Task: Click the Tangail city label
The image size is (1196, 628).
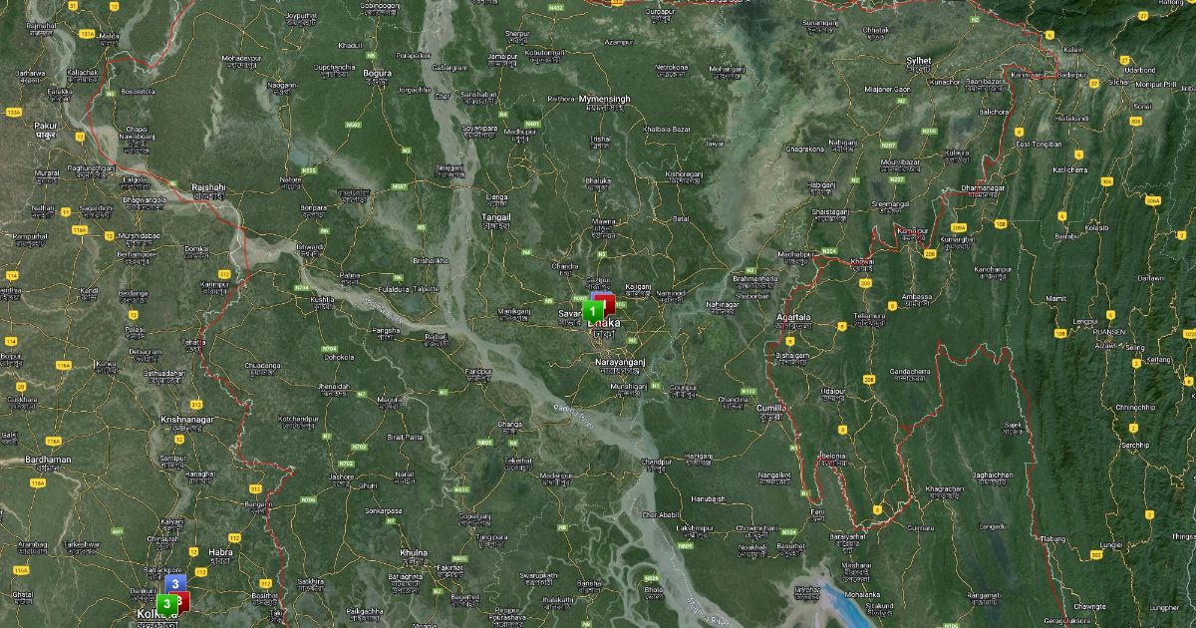Action: 496,216
